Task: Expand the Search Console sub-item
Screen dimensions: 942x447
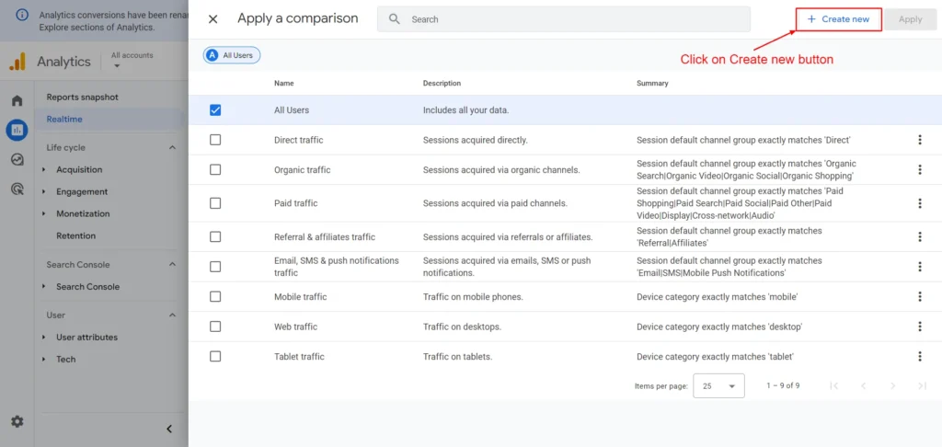Action: (44, 287)
